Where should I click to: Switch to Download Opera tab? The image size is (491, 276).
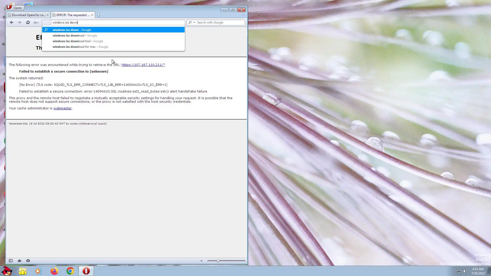pyautogui.click(x=28, y=15)
